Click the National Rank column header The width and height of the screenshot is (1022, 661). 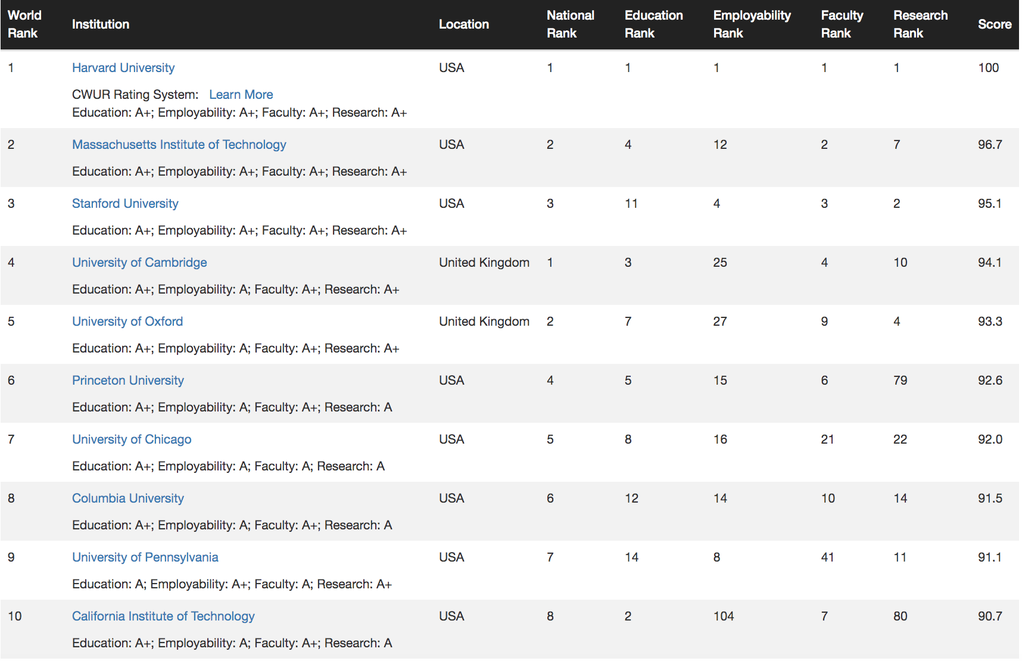571,24
